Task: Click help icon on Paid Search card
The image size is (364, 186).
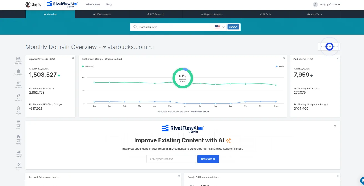Action: pyautogui.click(x=338, y=58)
